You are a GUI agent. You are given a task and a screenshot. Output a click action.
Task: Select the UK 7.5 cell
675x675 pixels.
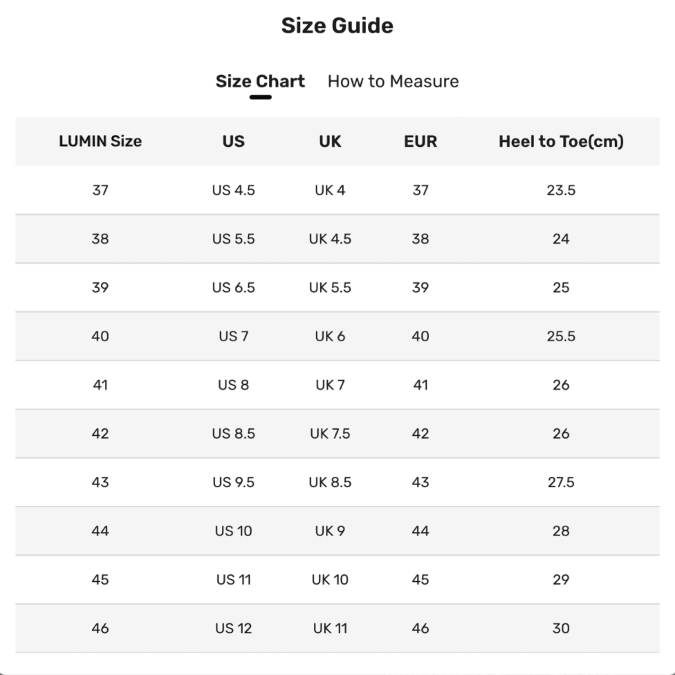coord(330,434)
